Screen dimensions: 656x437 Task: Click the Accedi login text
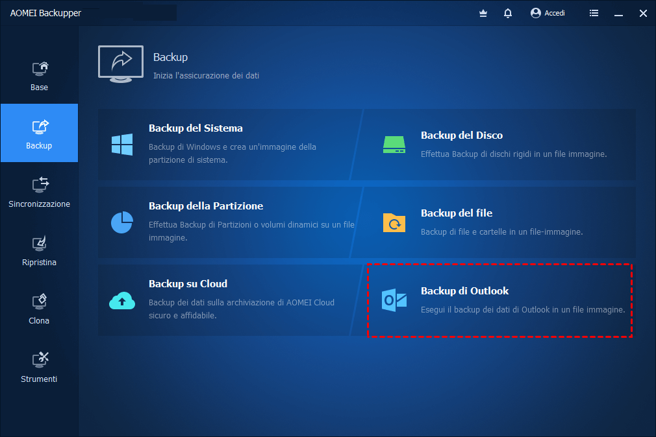[555, 13]
